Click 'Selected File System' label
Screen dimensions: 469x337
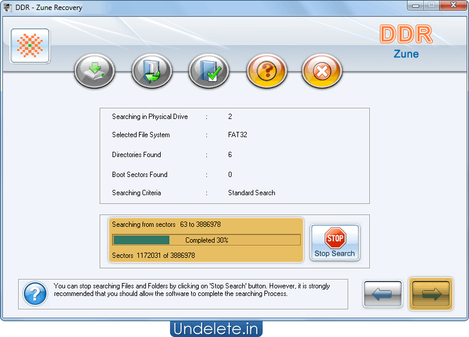[x=141, y=135]
